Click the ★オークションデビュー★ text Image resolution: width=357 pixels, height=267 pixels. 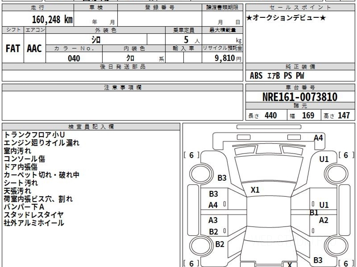pos(286,18)
